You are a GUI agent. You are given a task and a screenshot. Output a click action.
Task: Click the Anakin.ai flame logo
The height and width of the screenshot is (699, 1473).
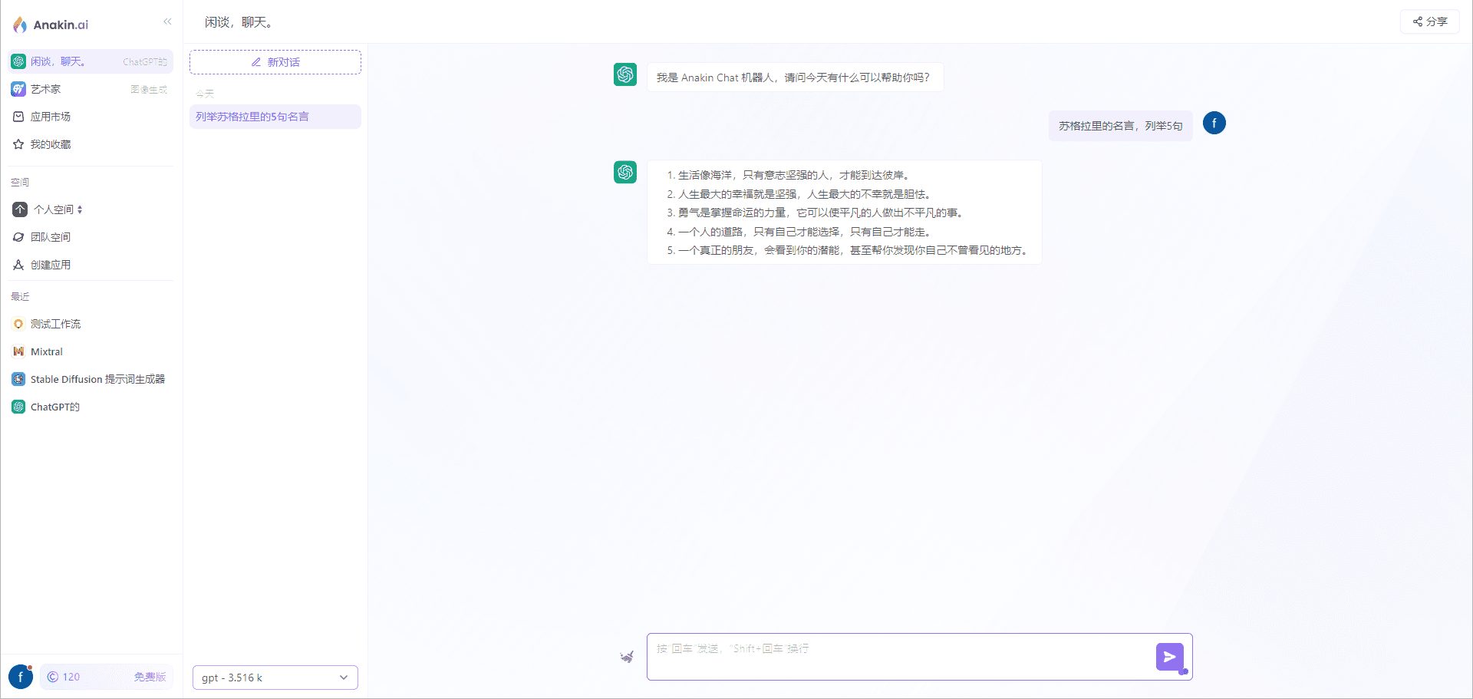click(20, 25)
